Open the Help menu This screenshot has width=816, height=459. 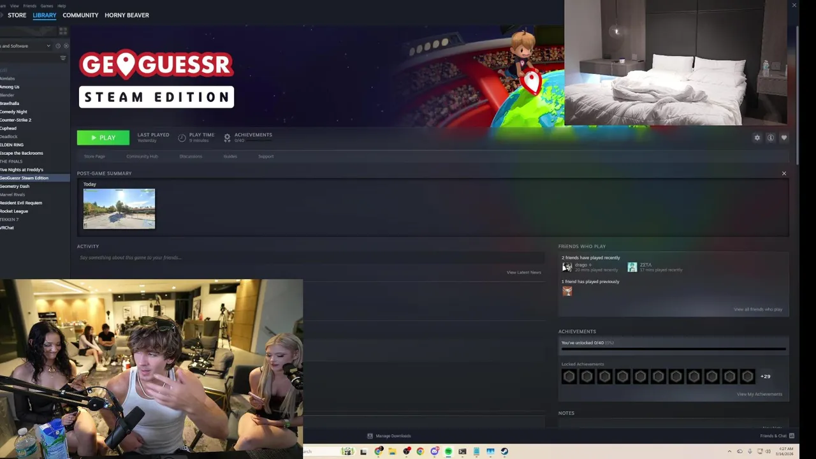click(x=62, y=6)
